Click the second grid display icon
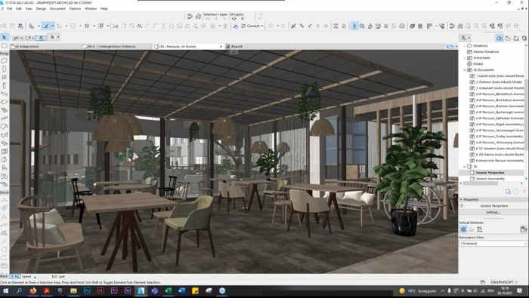The height and width of the screenshot is (298, 529). point(101,26)
